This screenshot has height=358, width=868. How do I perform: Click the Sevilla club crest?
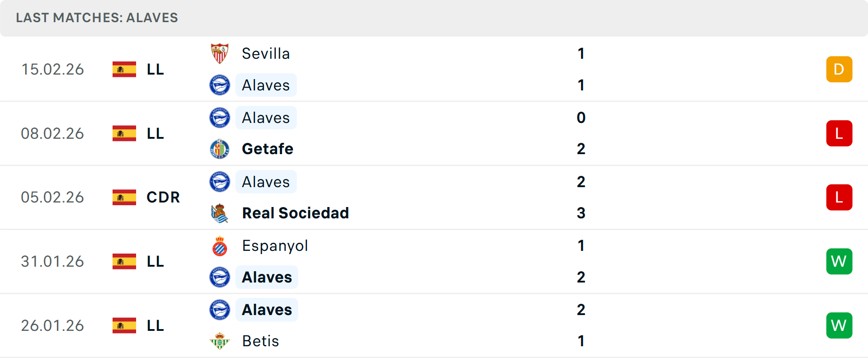(x=220, y=53)
